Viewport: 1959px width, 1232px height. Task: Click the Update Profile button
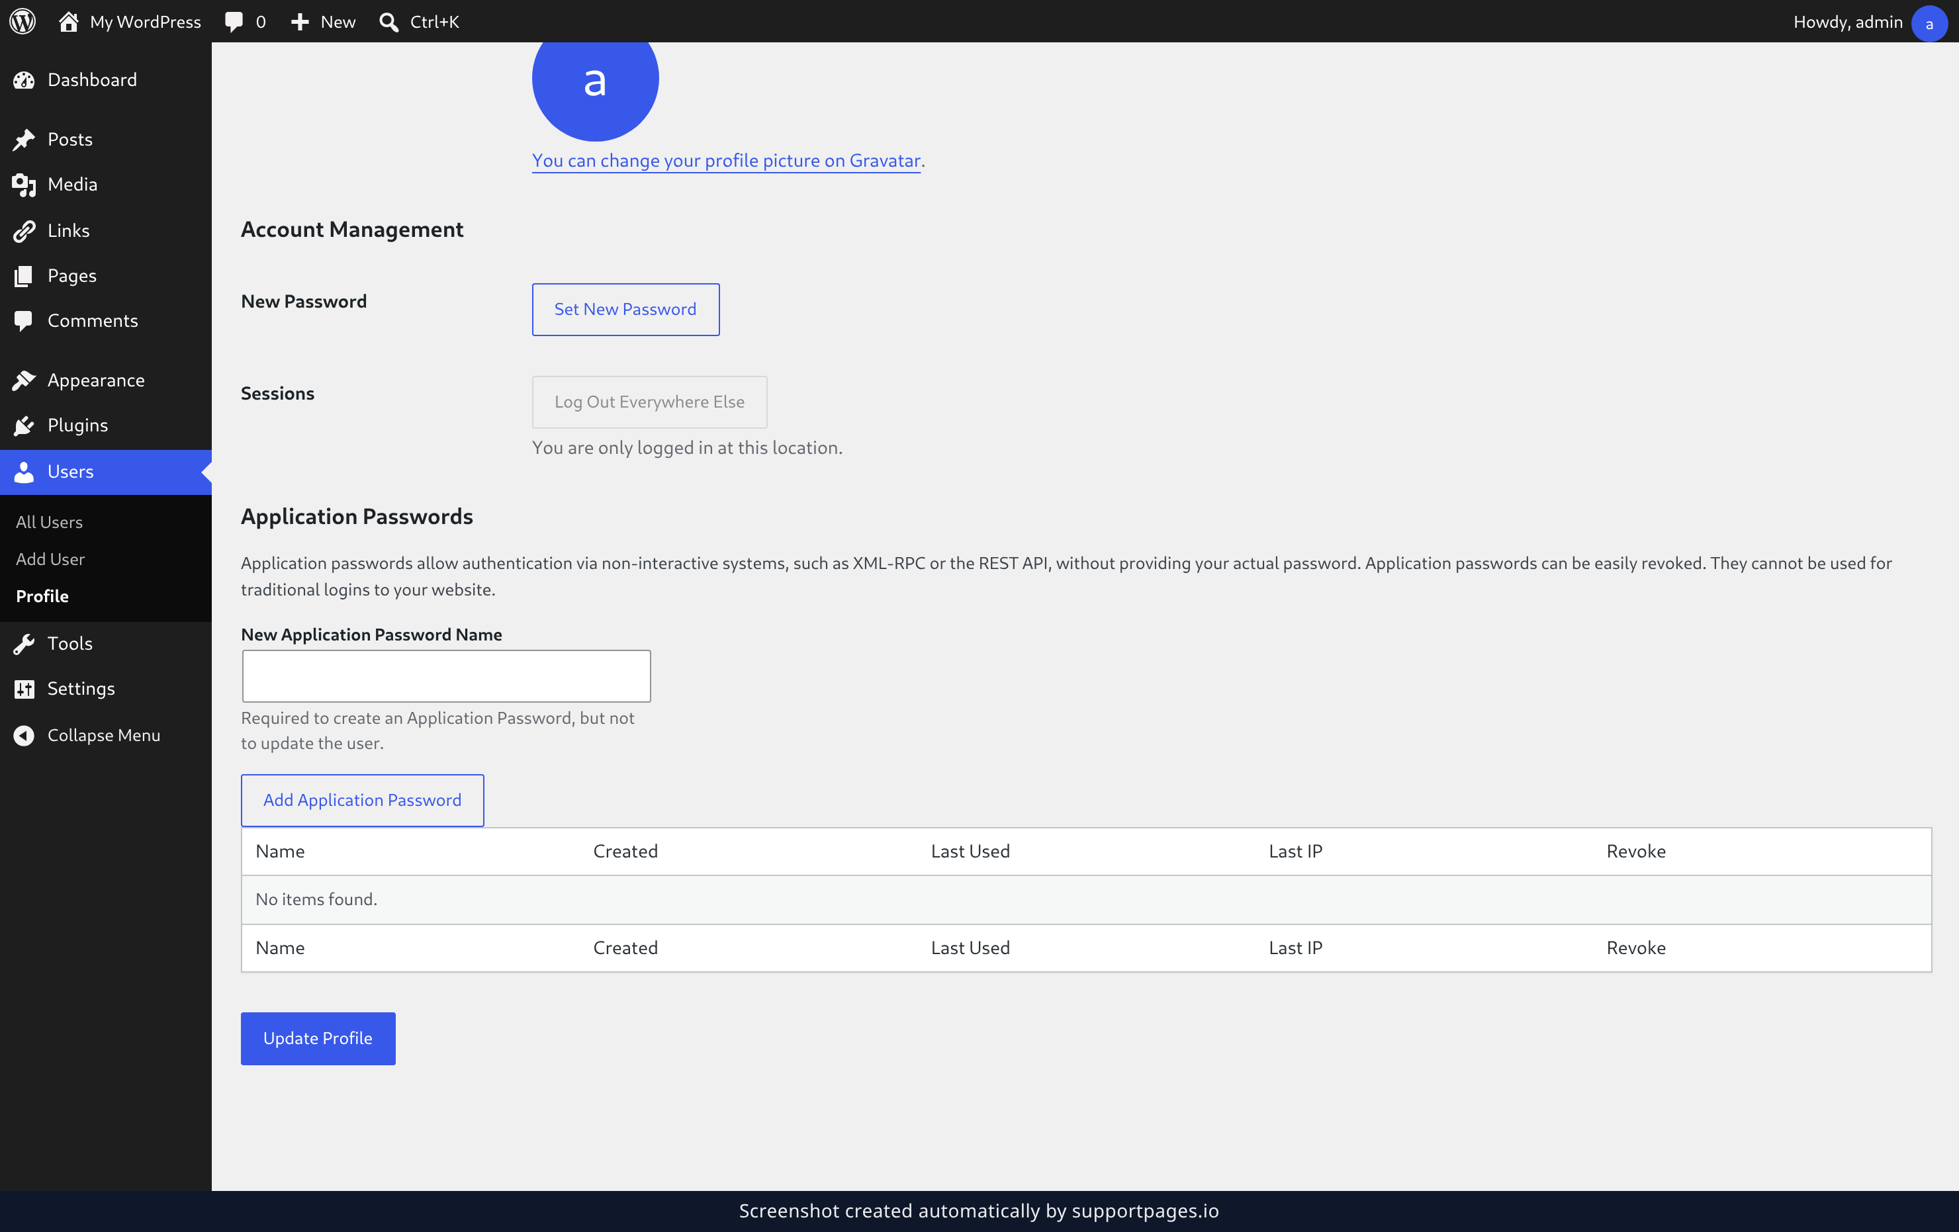tap(318, 1038)
